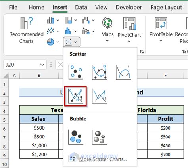Select Scatter with Smooth Lines, no markers
The width and height of the screenshot is (188, 168).
pyautogui.click(x=123, y=72)
